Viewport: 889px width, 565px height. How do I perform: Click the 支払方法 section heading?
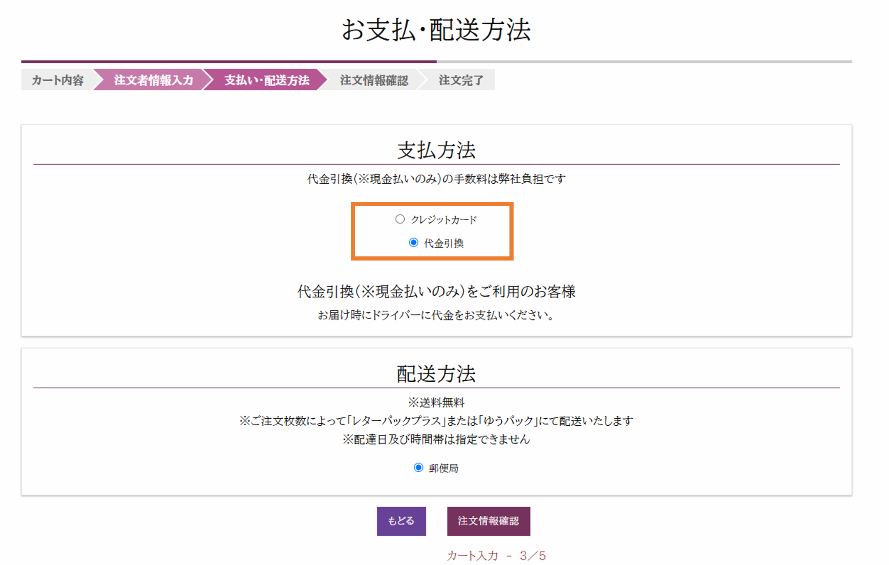pyautogui.click(x=436, y=150)
